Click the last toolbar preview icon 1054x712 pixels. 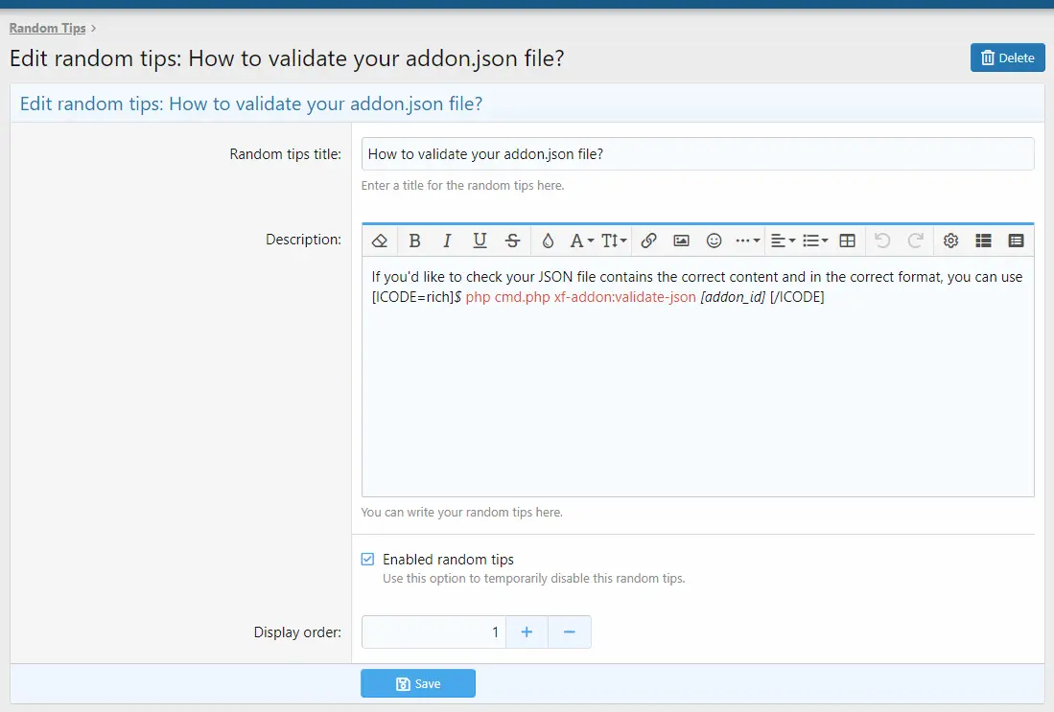point(1017,241)
